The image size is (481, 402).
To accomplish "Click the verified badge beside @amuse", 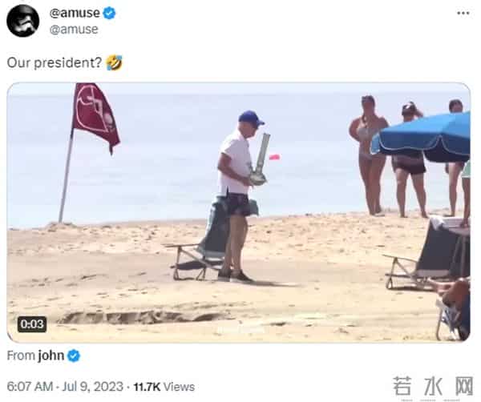I will (109, 13).
